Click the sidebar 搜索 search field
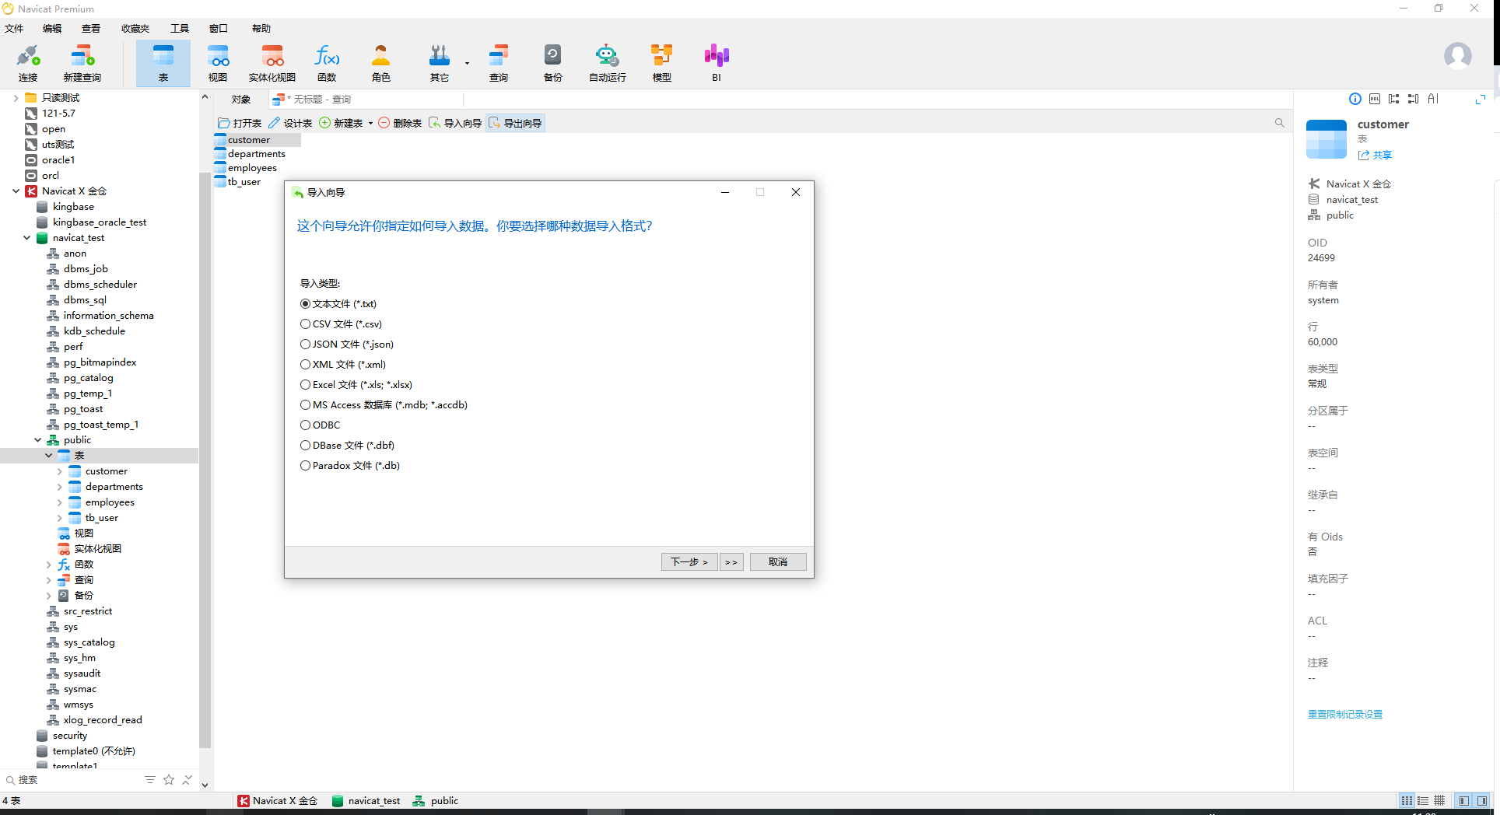The image size is (1500, 815). coord(74,779)
